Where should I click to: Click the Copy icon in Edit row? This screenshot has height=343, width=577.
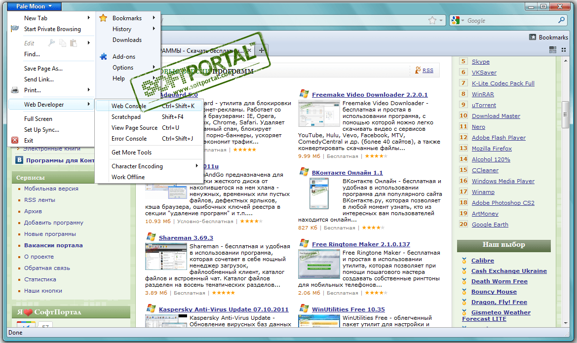pyautogui.click(x=63, y=43)
